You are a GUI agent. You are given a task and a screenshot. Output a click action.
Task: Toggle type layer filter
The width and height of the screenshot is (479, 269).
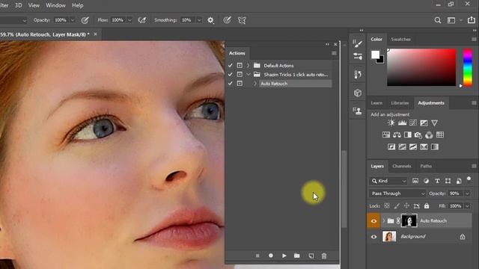coord(437,181)
